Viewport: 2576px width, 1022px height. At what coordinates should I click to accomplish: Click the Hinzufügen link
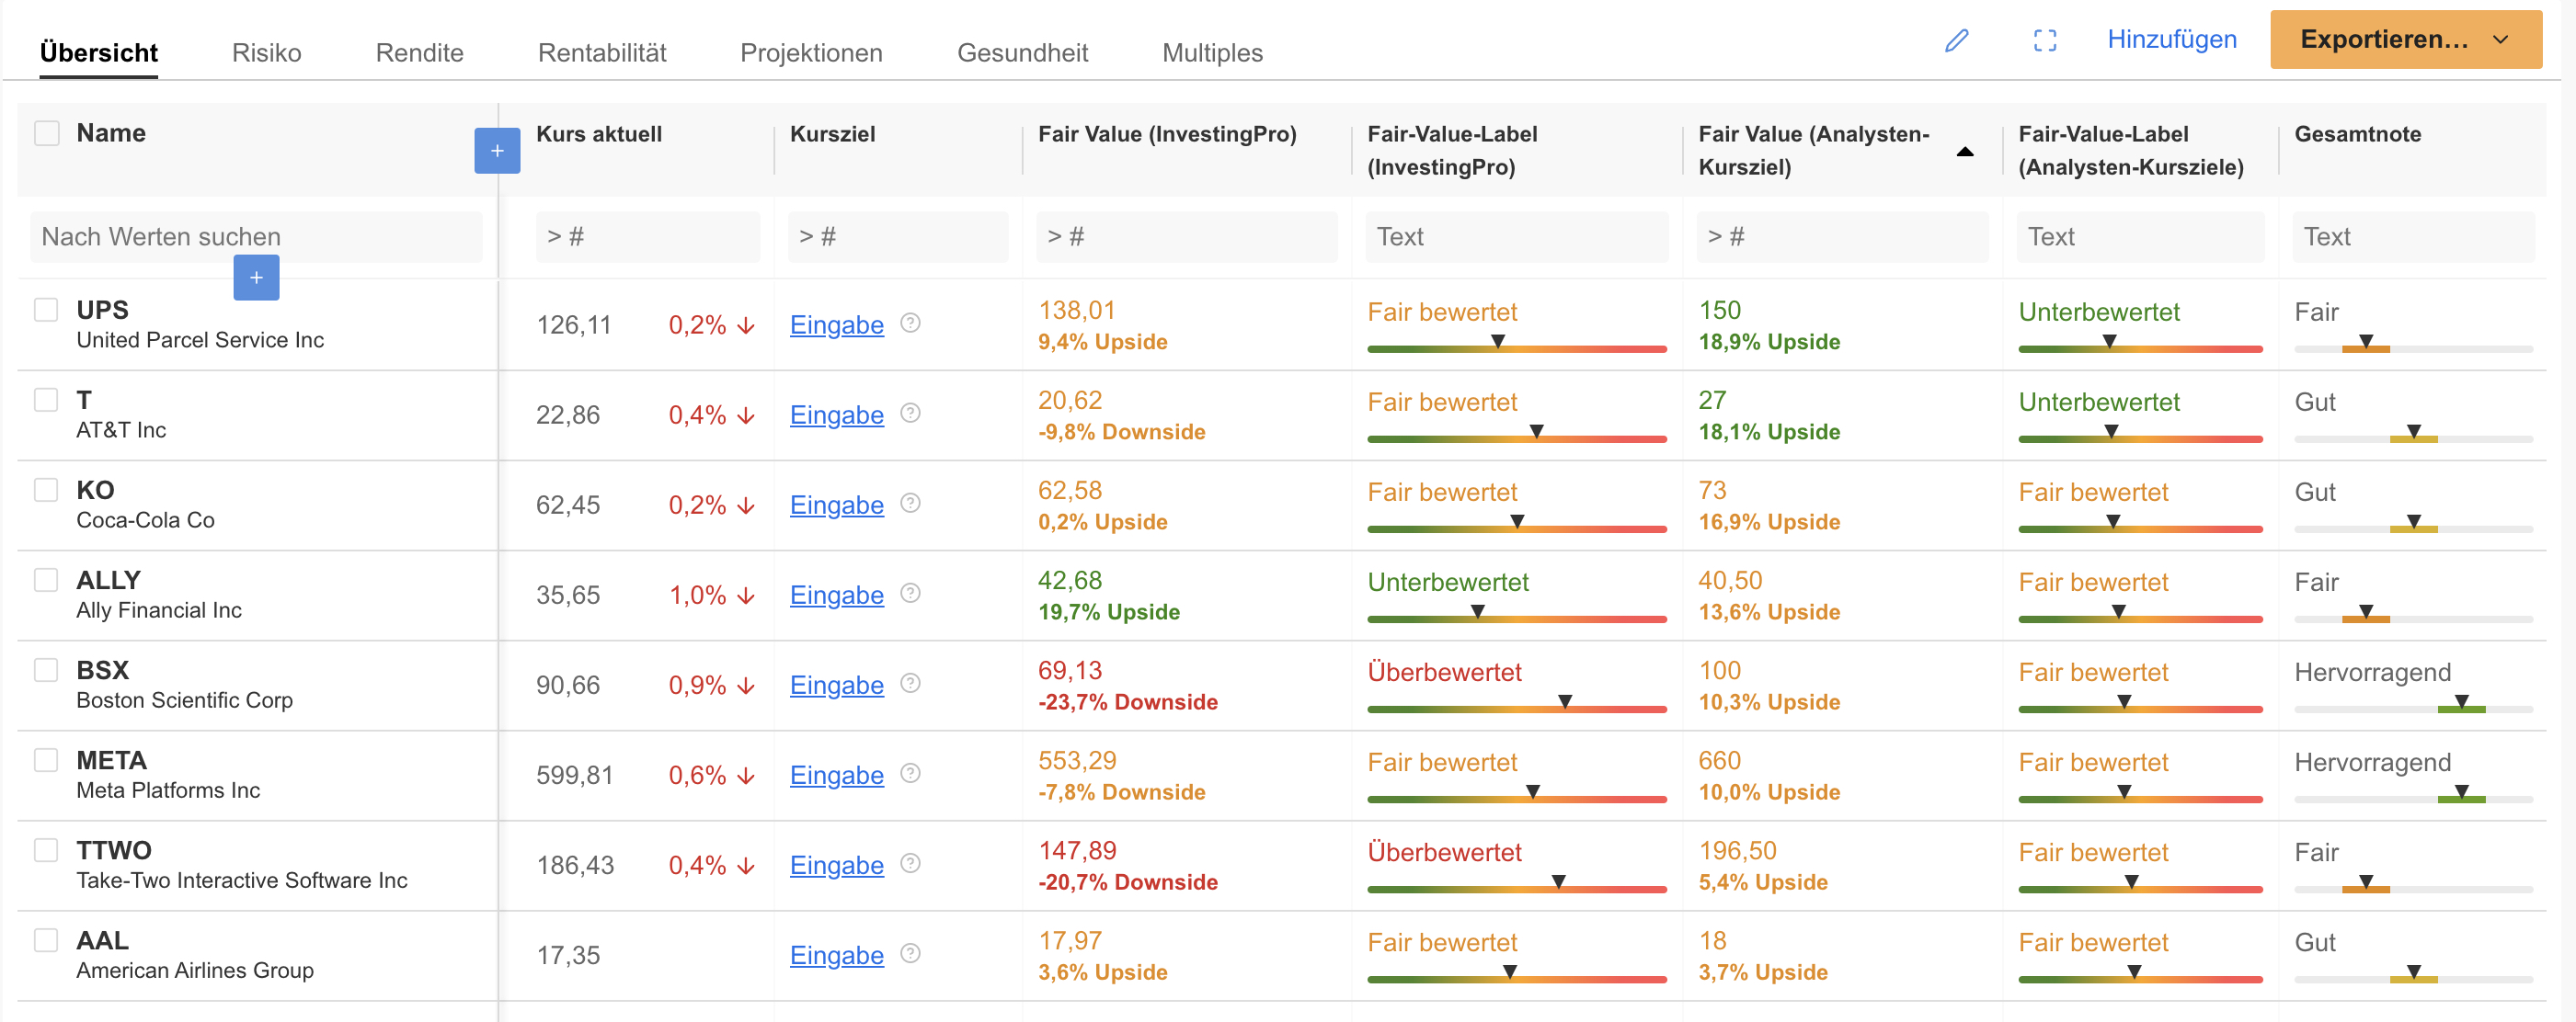pyautogui.click(x=2172, y=40)
